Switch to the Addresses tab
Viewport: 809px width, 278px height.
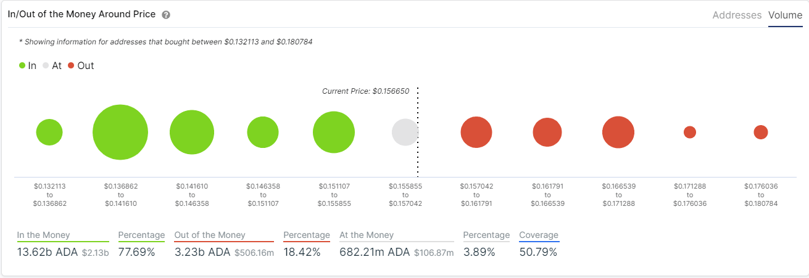click(737, 15)
